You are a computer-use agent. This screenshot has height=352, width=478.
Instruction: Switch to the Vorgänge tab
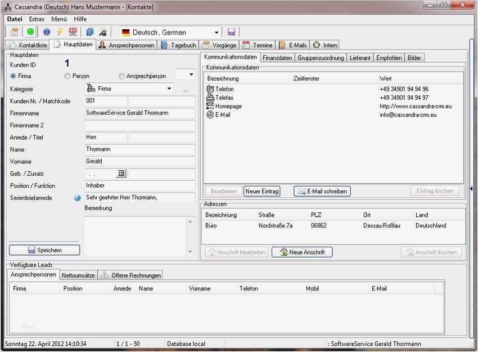coord(219,45)
